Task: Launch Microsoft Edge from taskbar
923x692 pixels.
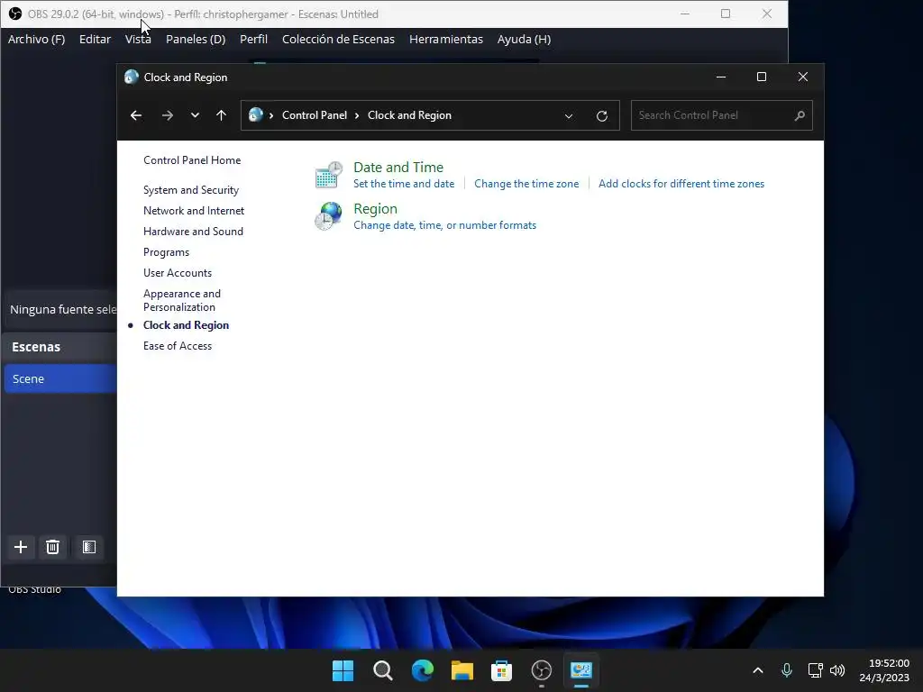Action: (422, 670)
